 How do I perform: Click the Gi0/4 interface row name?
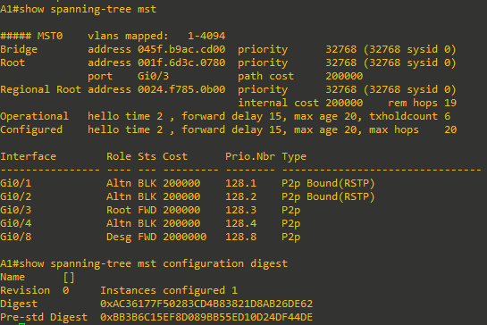point(16,223)
